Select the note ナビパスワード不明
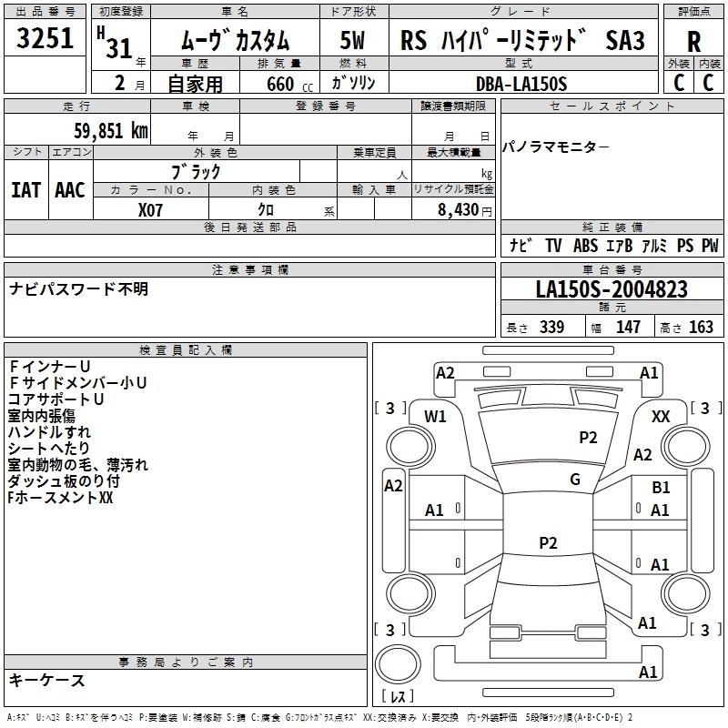Viewport: 728px width, 728px height. click(79, 289)
